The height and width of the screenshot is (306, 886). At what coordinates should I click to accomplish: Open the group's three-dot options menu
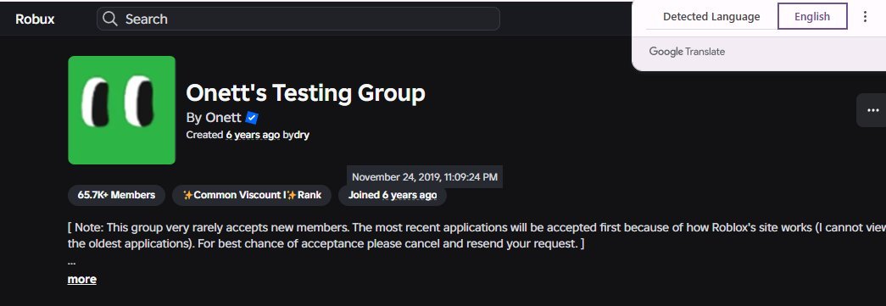[872, 110]
